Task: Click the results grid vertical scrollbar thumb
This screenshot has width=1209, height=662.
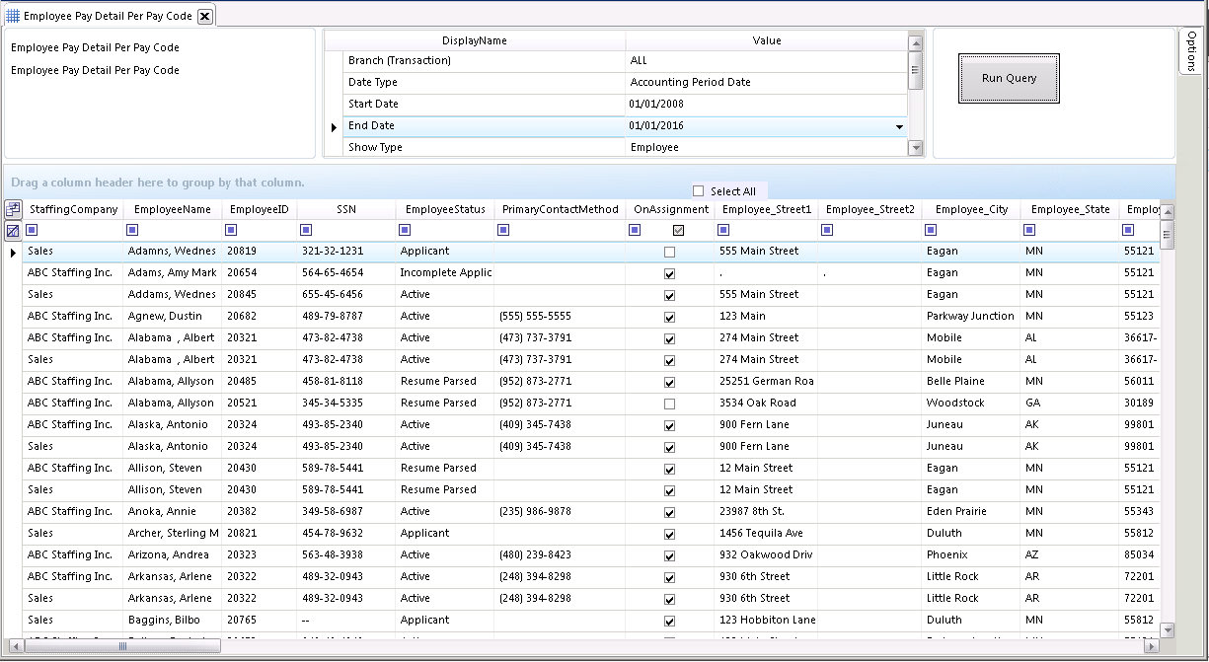Action: coord(1168,236)
